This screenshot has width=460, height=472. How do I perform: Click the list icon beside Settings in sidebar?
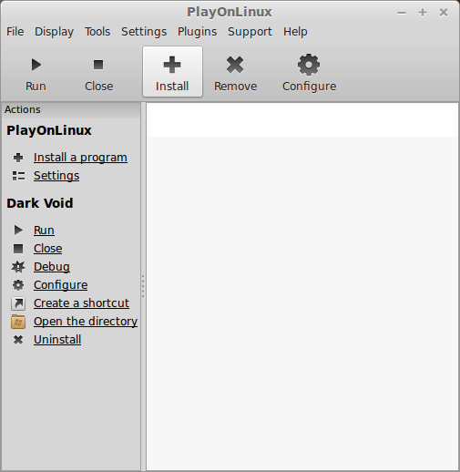18,176
